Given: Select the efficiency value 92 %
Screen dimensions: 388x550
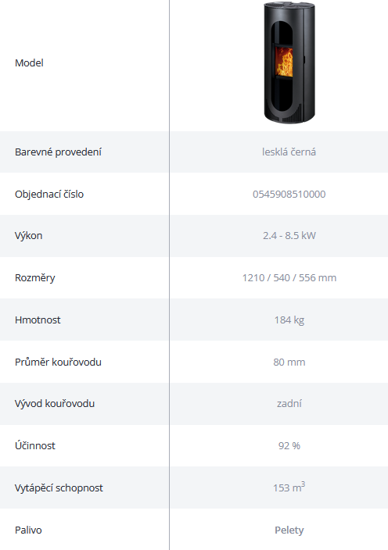Looking at the screenshot, I should click(x=289, y=446).
